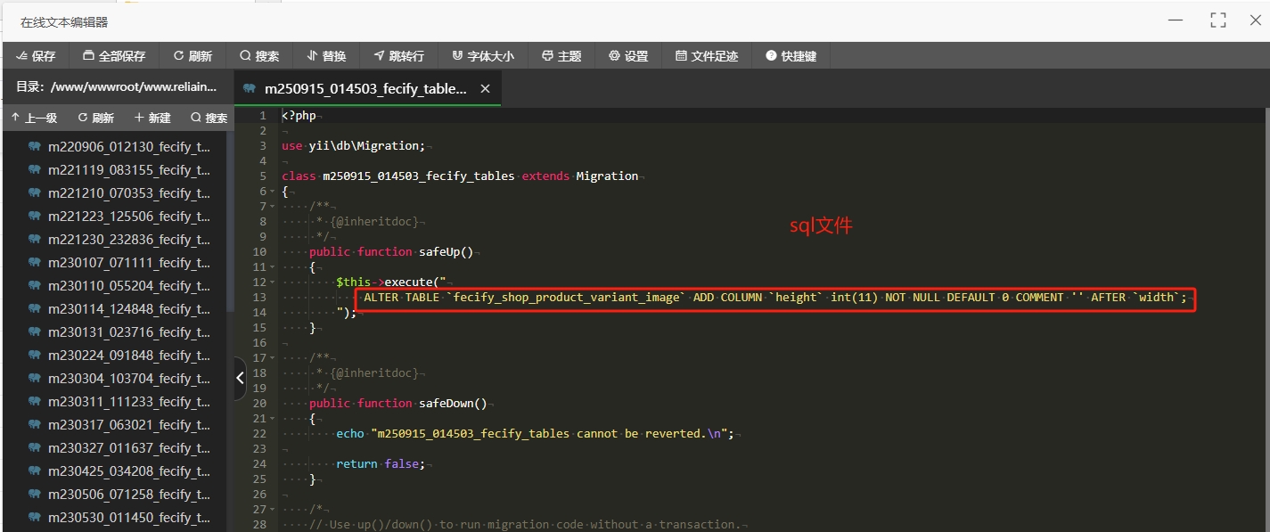Viewport: 1270px width, 532px height.
Task: Open file m230311_111233_fecify_t in sidebar
Action: click(128, 402)
